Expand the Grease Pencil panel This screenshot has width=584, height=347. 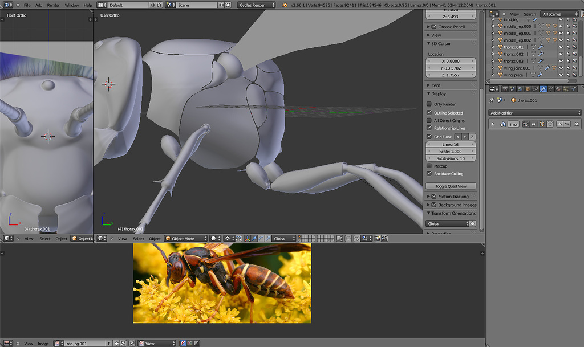click(428, 27)
